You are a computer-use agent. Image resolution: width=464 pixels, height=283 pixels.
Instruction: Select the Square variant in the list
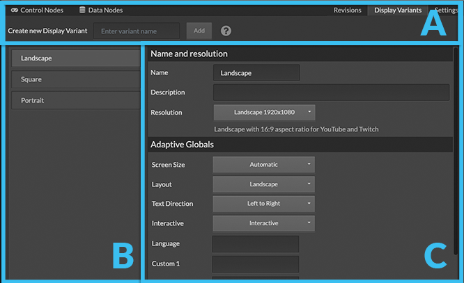click(x=76, y=79)
